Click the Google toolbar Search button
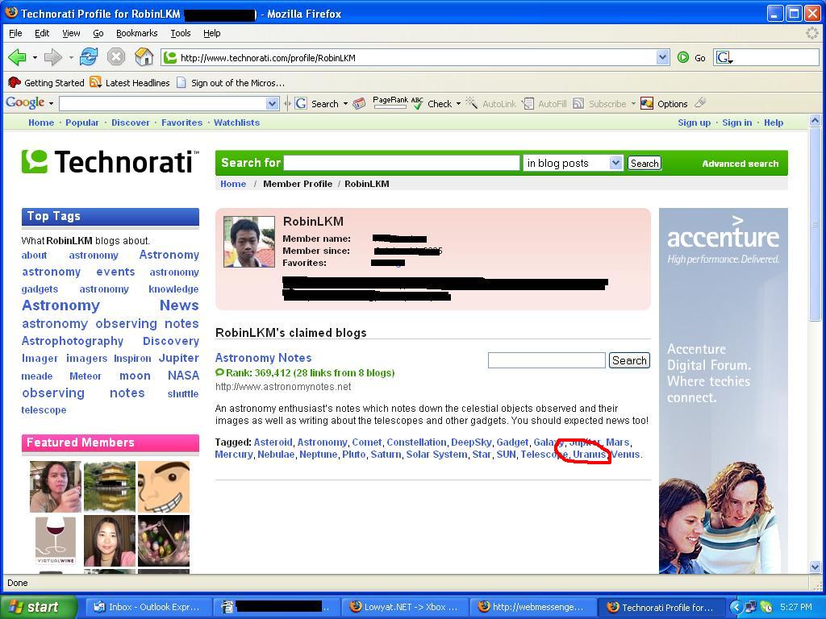This screenshot has width=826, height=619. (x=316, y=104)
